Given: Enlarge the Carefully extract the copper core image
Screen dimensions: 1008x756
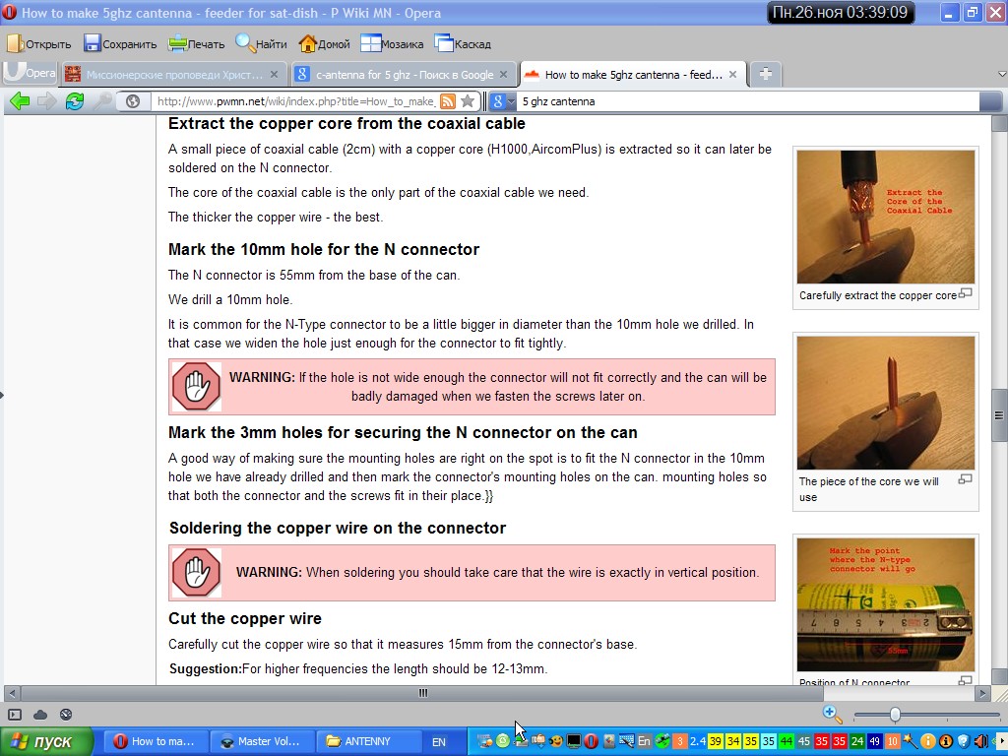Looking at the screenshot, I should [965, 293].
